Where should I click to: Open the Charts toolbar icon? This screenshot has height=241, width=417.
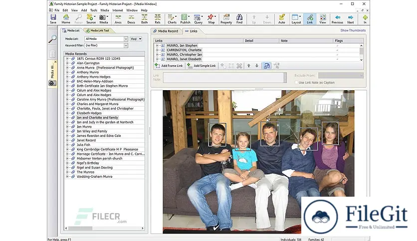click(x=172, y=19)
